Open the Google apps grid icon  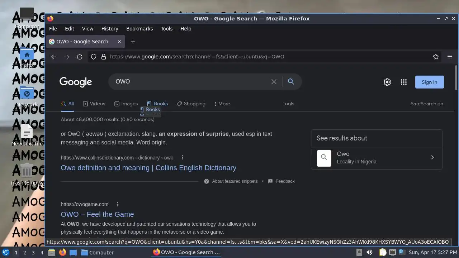(x=404, y=82)
